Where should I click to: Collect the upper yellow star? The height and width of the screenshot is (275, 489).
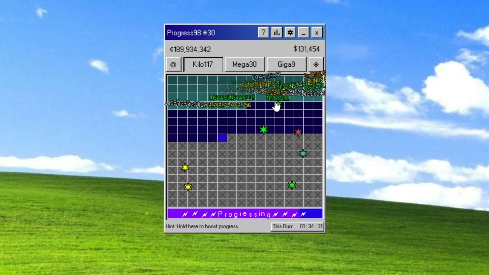185,167
